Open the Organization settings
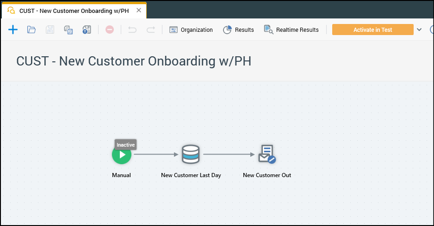Screen dimensions: 434x226 [191, 30]
